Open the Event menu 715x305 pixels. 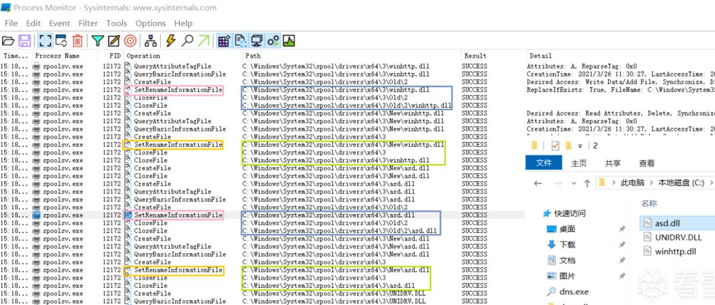pos(60,23)
